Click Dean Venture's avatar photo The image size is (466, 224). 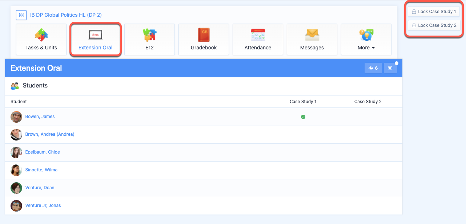tap(16, 188)
